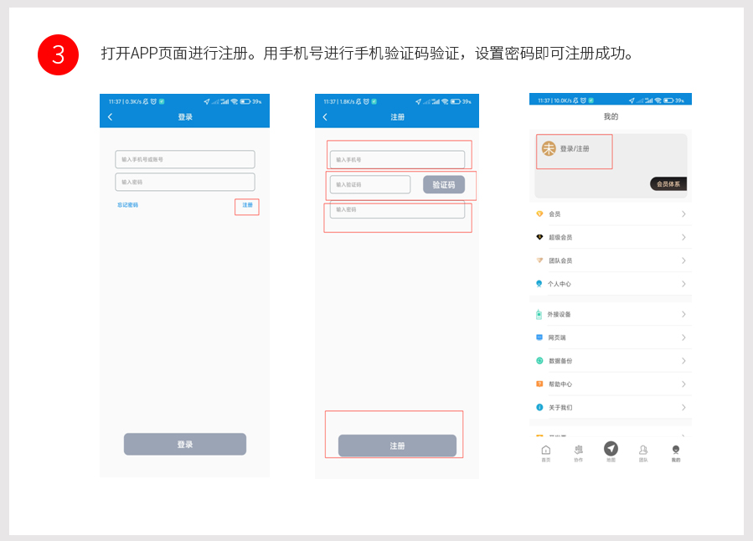753x541 pixels.
Task: Tap the 我的 page title
Action: [611, 116]
